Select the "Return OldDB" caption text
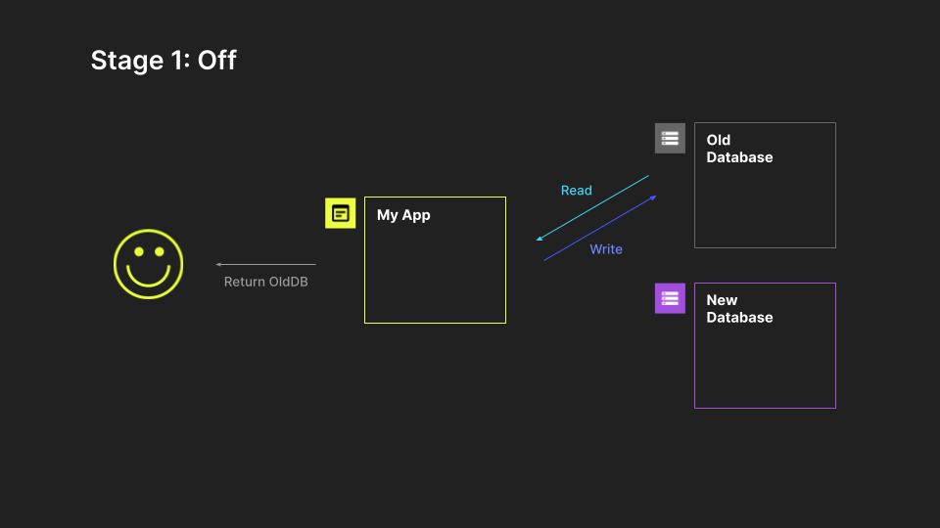The image size is (940, 528). 266,282
